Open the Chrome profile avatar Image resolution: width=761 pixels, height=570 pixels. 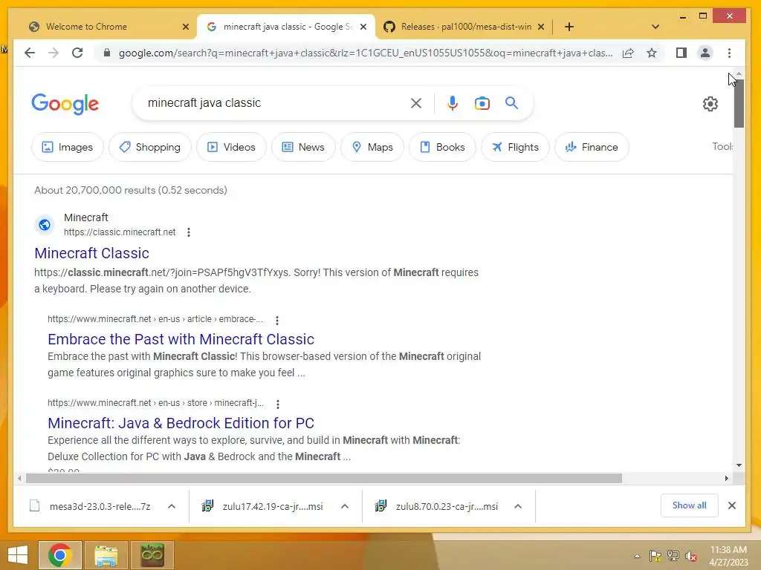pyautogui.click(x=705, y=53)
